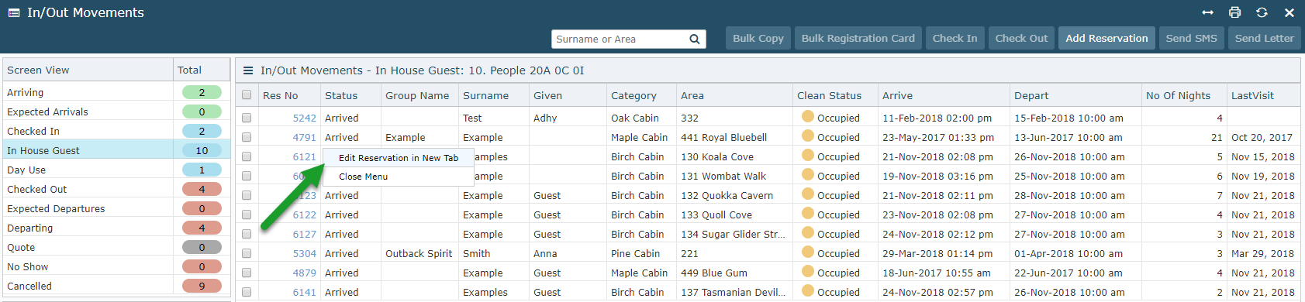Click the In/Out Movements title bar icon
This screenshot has width=1305, height=302.
click(14, 13)
